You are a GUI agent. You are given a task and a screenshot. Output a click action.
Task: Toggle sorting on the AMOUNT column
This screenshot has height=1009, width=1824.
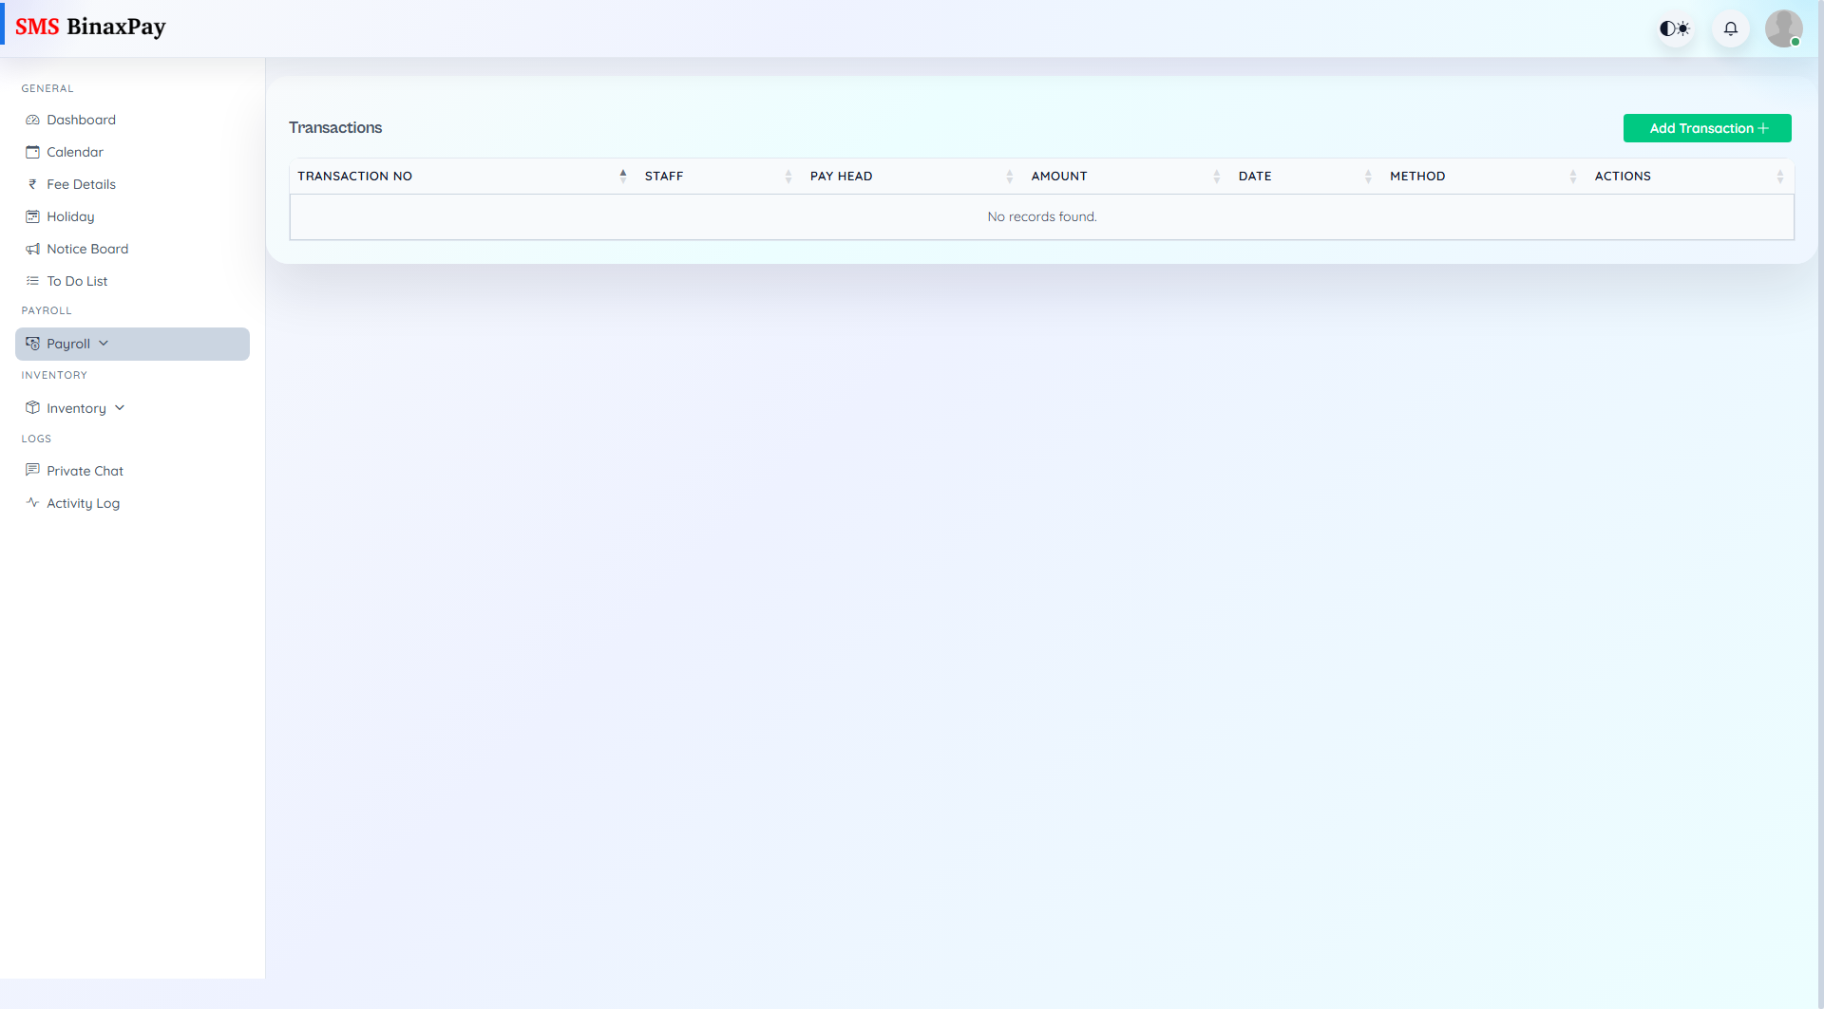(1217, 176)
